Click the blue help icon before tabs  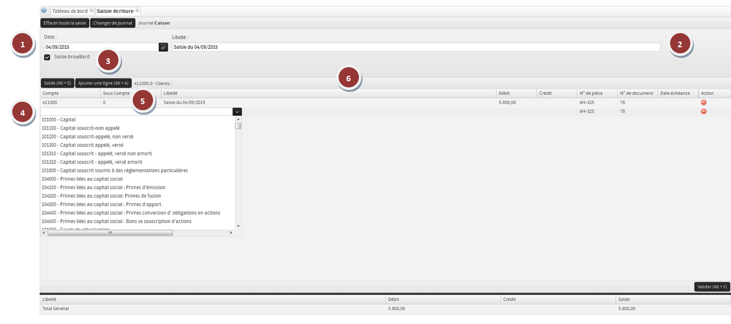pos(44,10)
